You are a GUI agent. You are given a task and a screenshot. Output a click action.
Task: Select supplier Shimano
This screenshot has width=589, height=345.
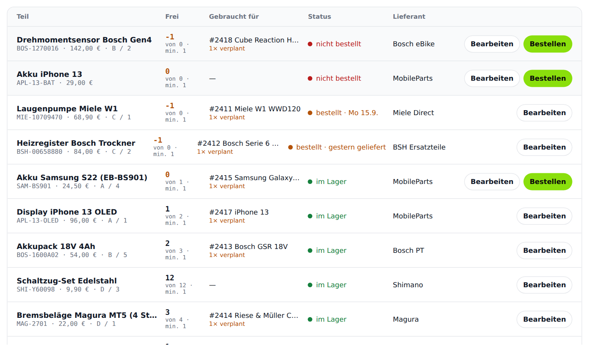(408, 285)
